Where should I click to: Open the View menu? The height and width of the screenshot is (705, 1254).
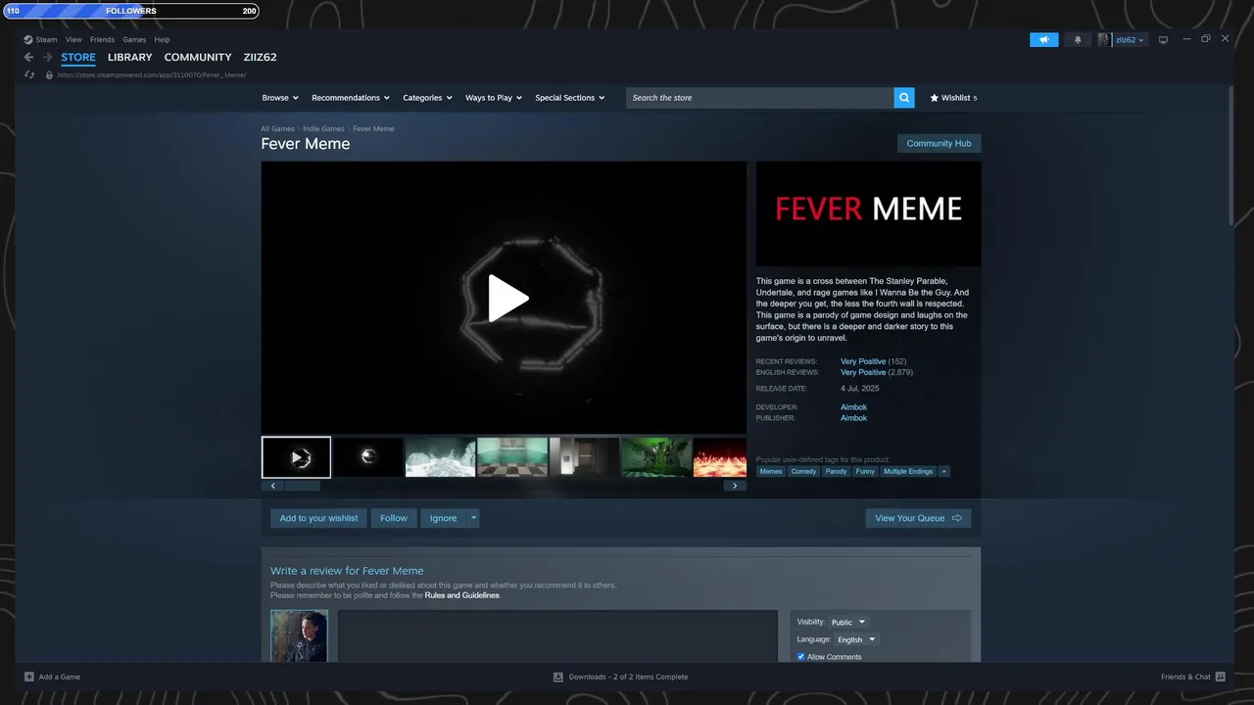tap(73, 40)
